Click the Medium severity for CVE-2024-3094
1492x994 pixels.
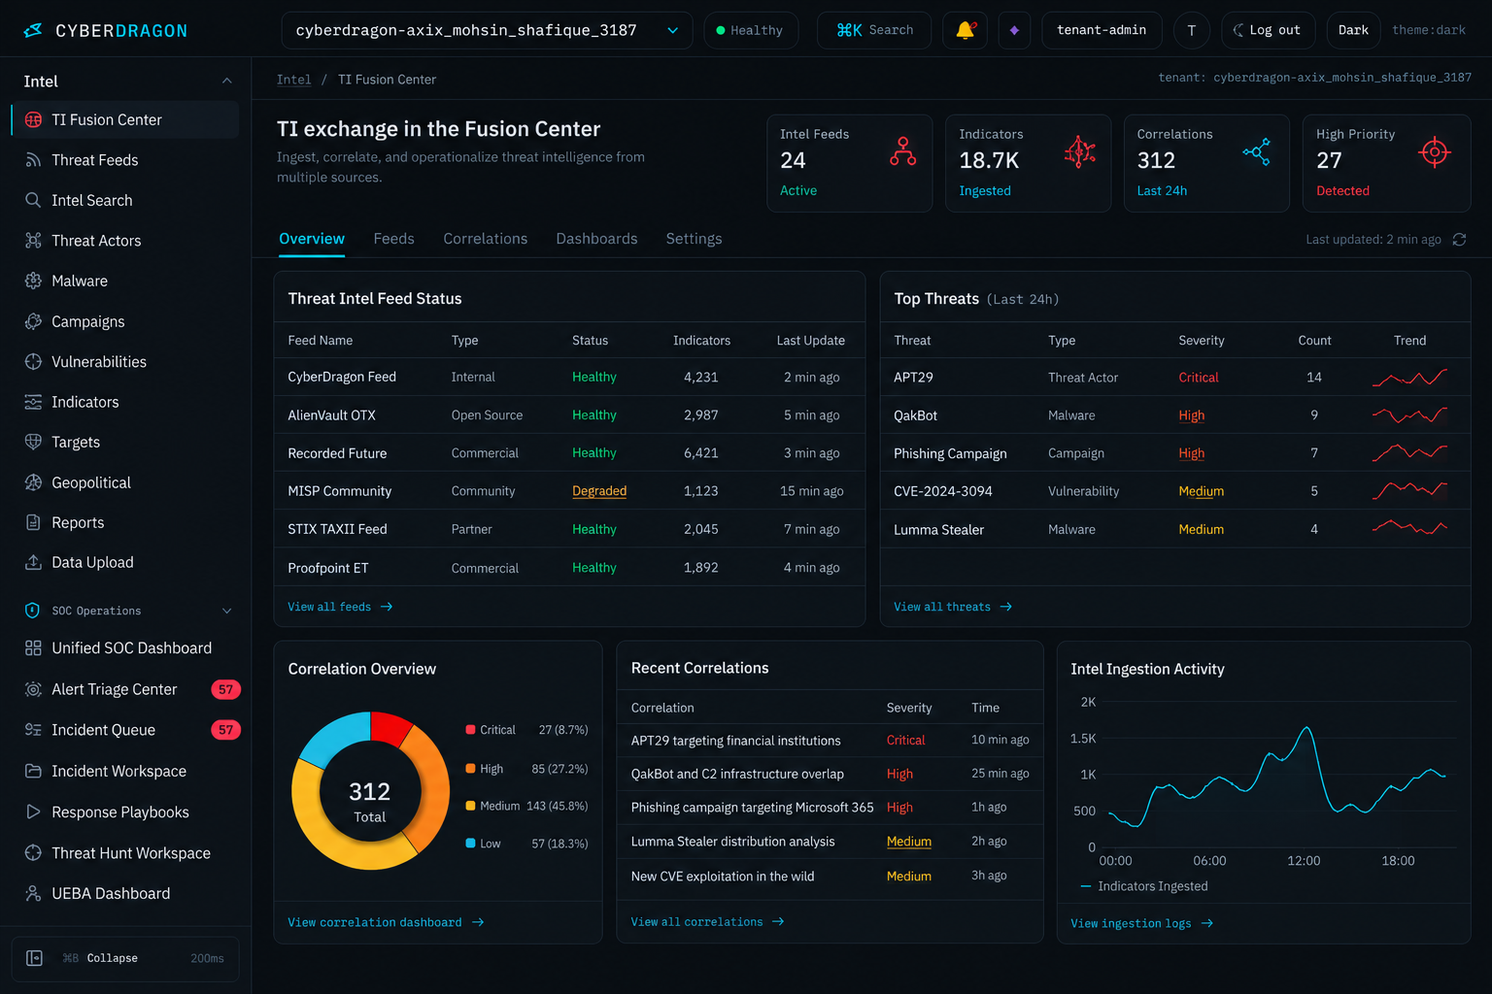1201,491
